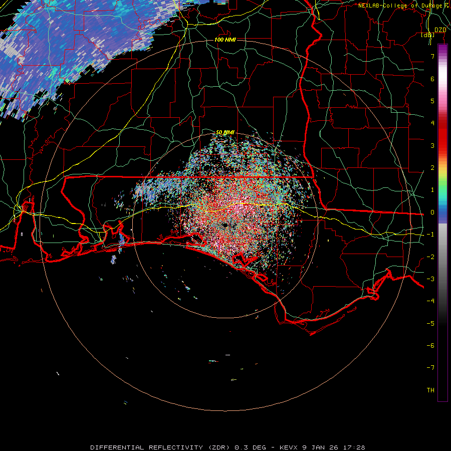Click the scale value -7
The height and width of the screenshot is (451, 451).
pos(430,368)
